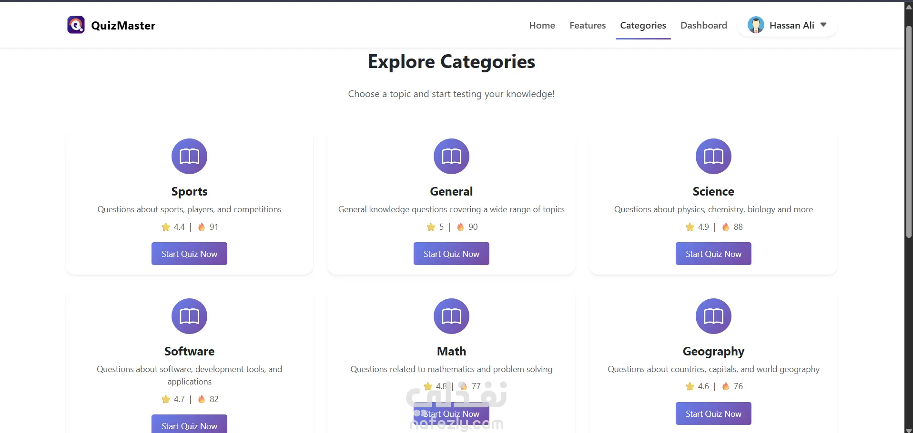Screen dimensions: 913x433
Task: Click the Science category book icon
Action: click(x=713, y=156)
